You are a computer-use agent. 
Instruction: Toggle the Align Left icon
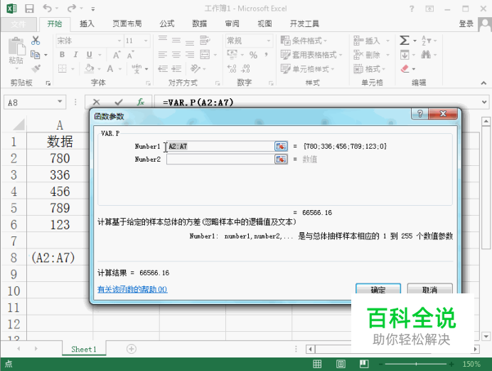162,55
